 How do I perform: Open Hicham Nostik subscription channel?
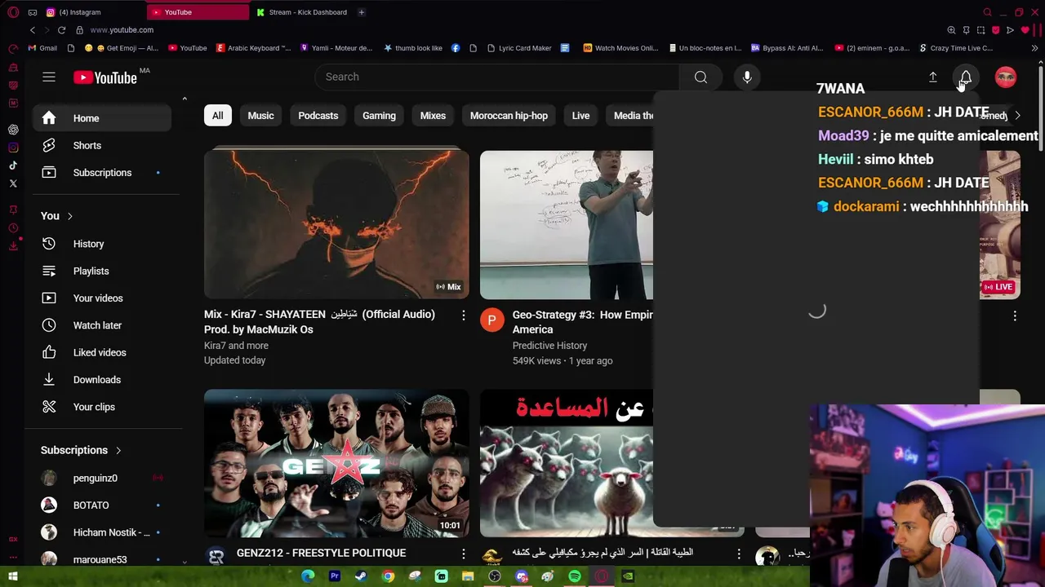[102, 532]
